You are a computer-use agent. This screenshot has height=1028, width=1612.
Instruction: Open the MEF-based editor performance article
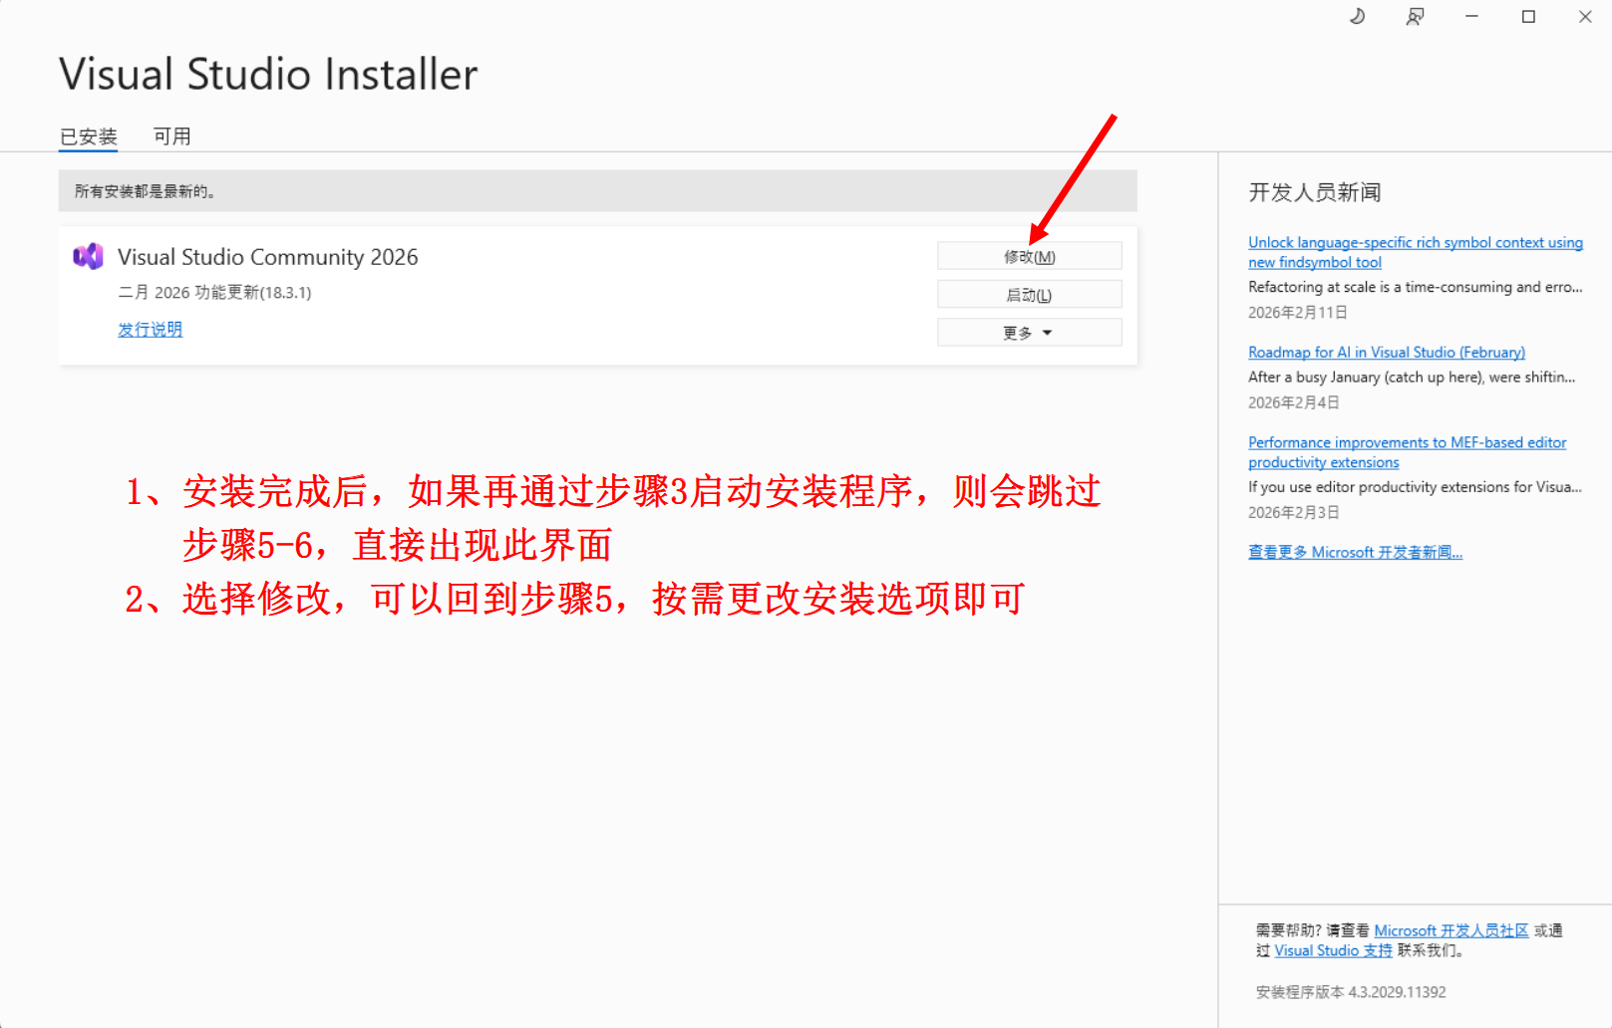pos(1407,452)
